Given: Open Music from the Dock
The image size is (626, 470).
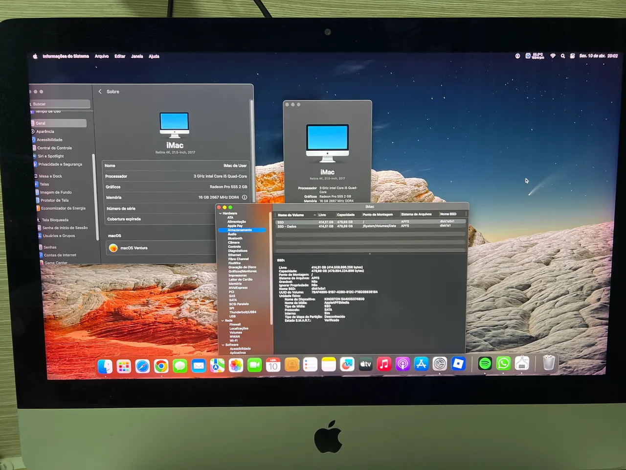Looking at the screenshot, I should pyautogui.click(x=384, y=364).
